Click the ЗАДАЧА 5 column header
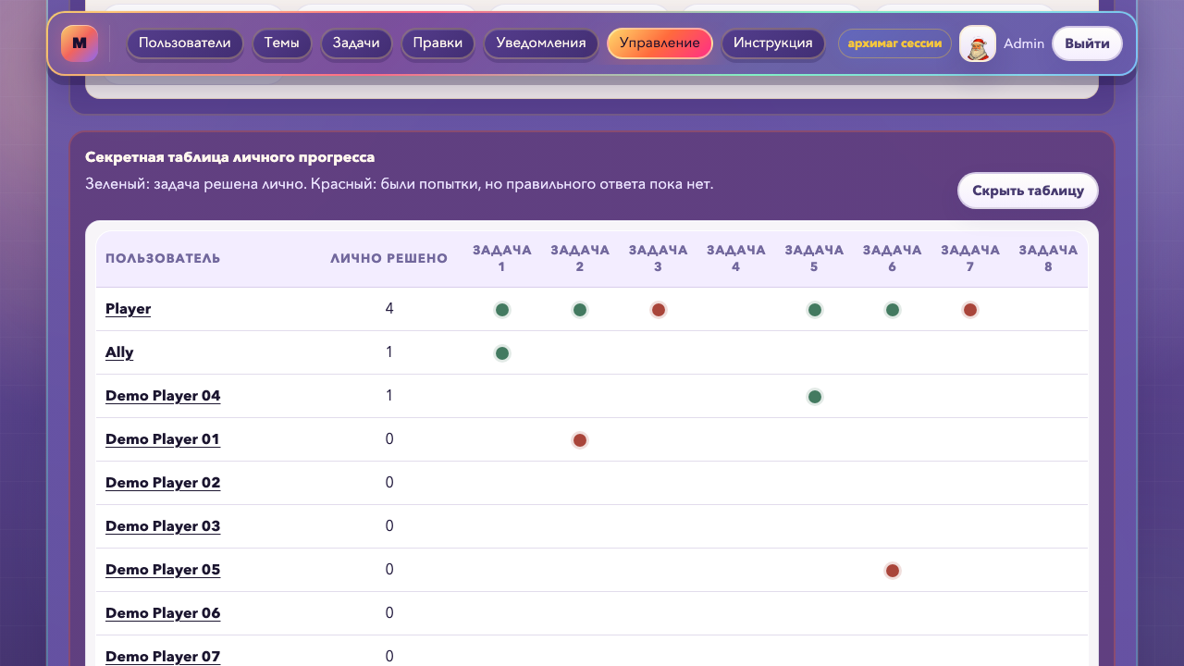 [815, 258]
